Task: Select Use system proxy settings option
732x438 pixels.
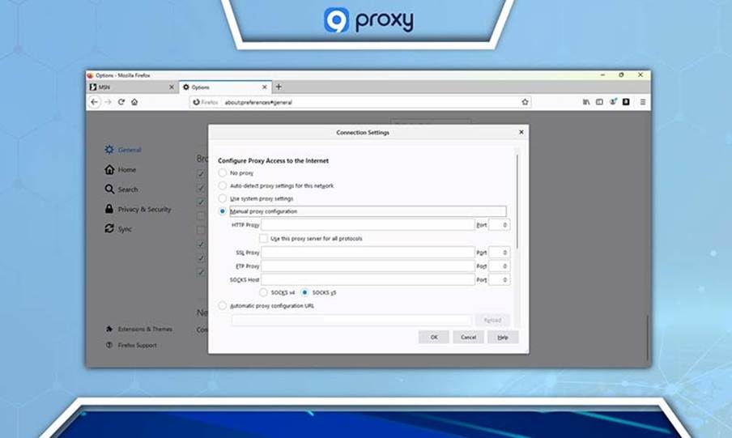Action: (223, 198)
